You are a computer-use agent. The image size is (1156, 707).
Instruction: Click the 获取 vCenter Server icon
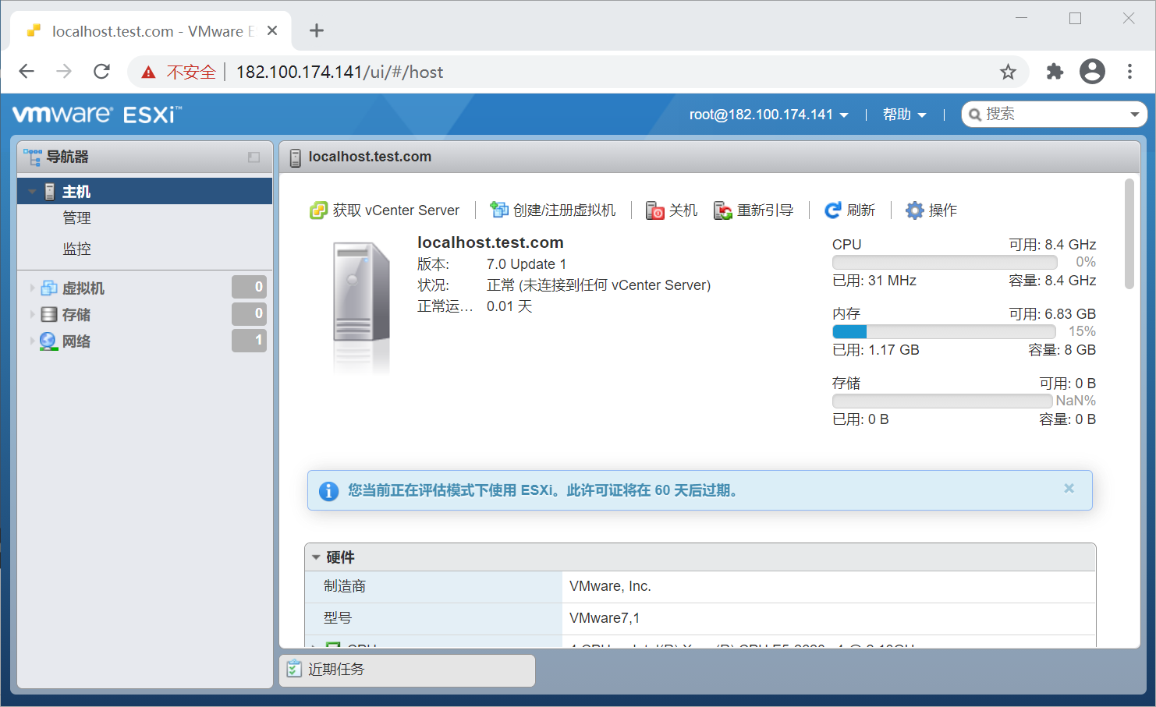(x=320, y=210)
